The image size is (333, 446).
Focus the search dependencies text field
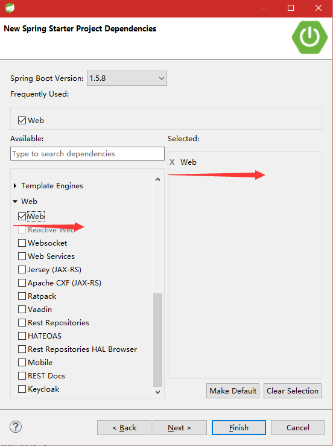tap(87, 154)
